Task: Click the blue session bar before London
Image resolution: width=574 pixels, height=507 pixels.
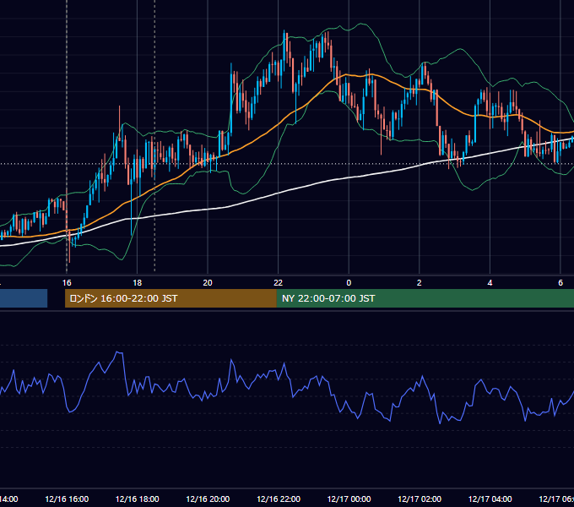Action: coord(24,298)
